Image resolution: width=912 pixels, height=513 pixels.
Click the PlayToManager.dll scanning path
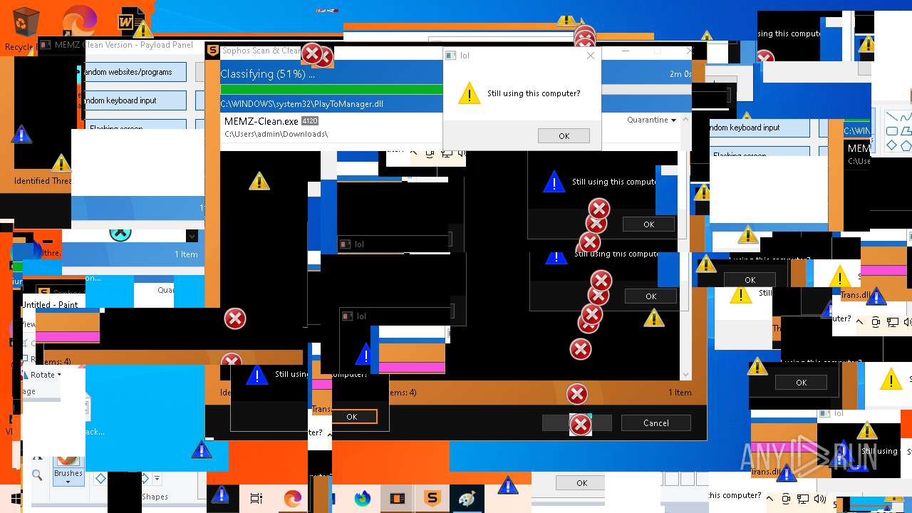(x=301, y=104)
